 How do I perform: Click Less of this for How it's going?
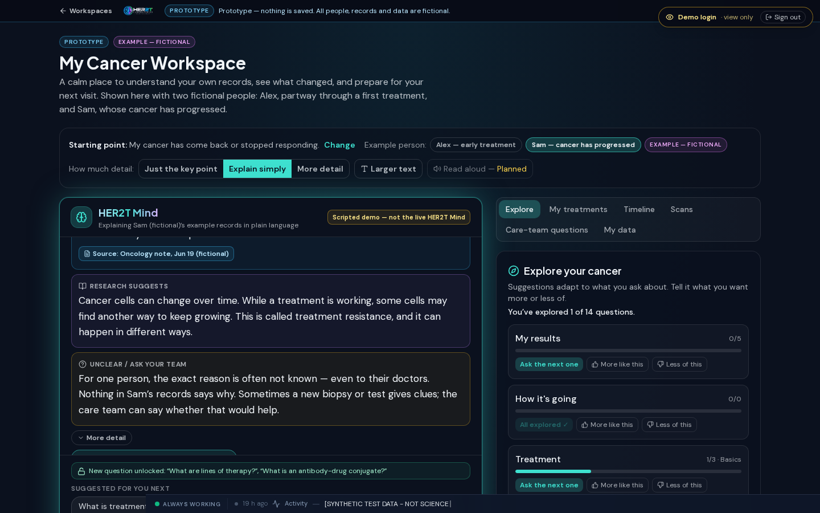(x=669, y=425)
